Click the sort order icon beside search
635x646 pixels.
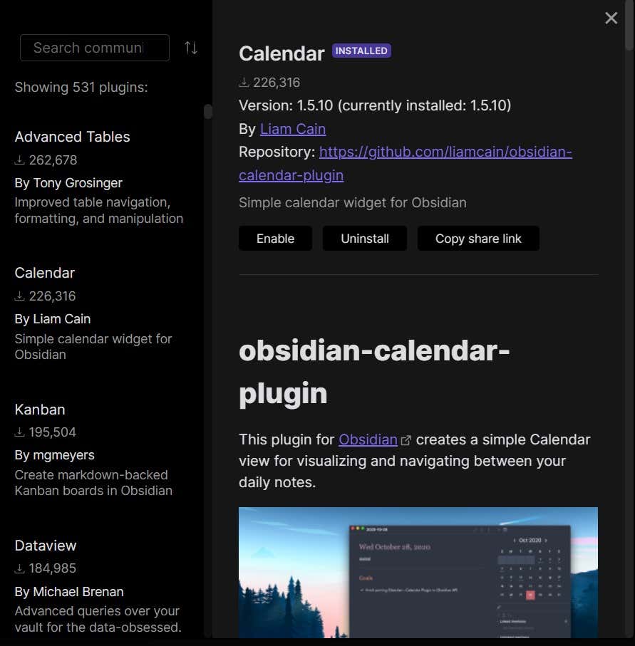[x=191, y=48]
